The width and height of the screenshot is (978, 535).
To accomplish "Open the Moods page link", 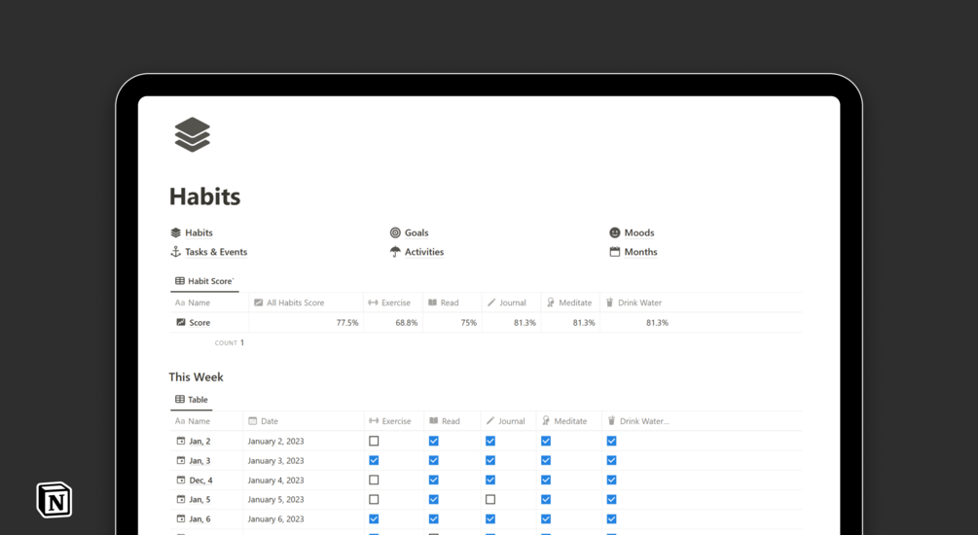I will (639, 232).
